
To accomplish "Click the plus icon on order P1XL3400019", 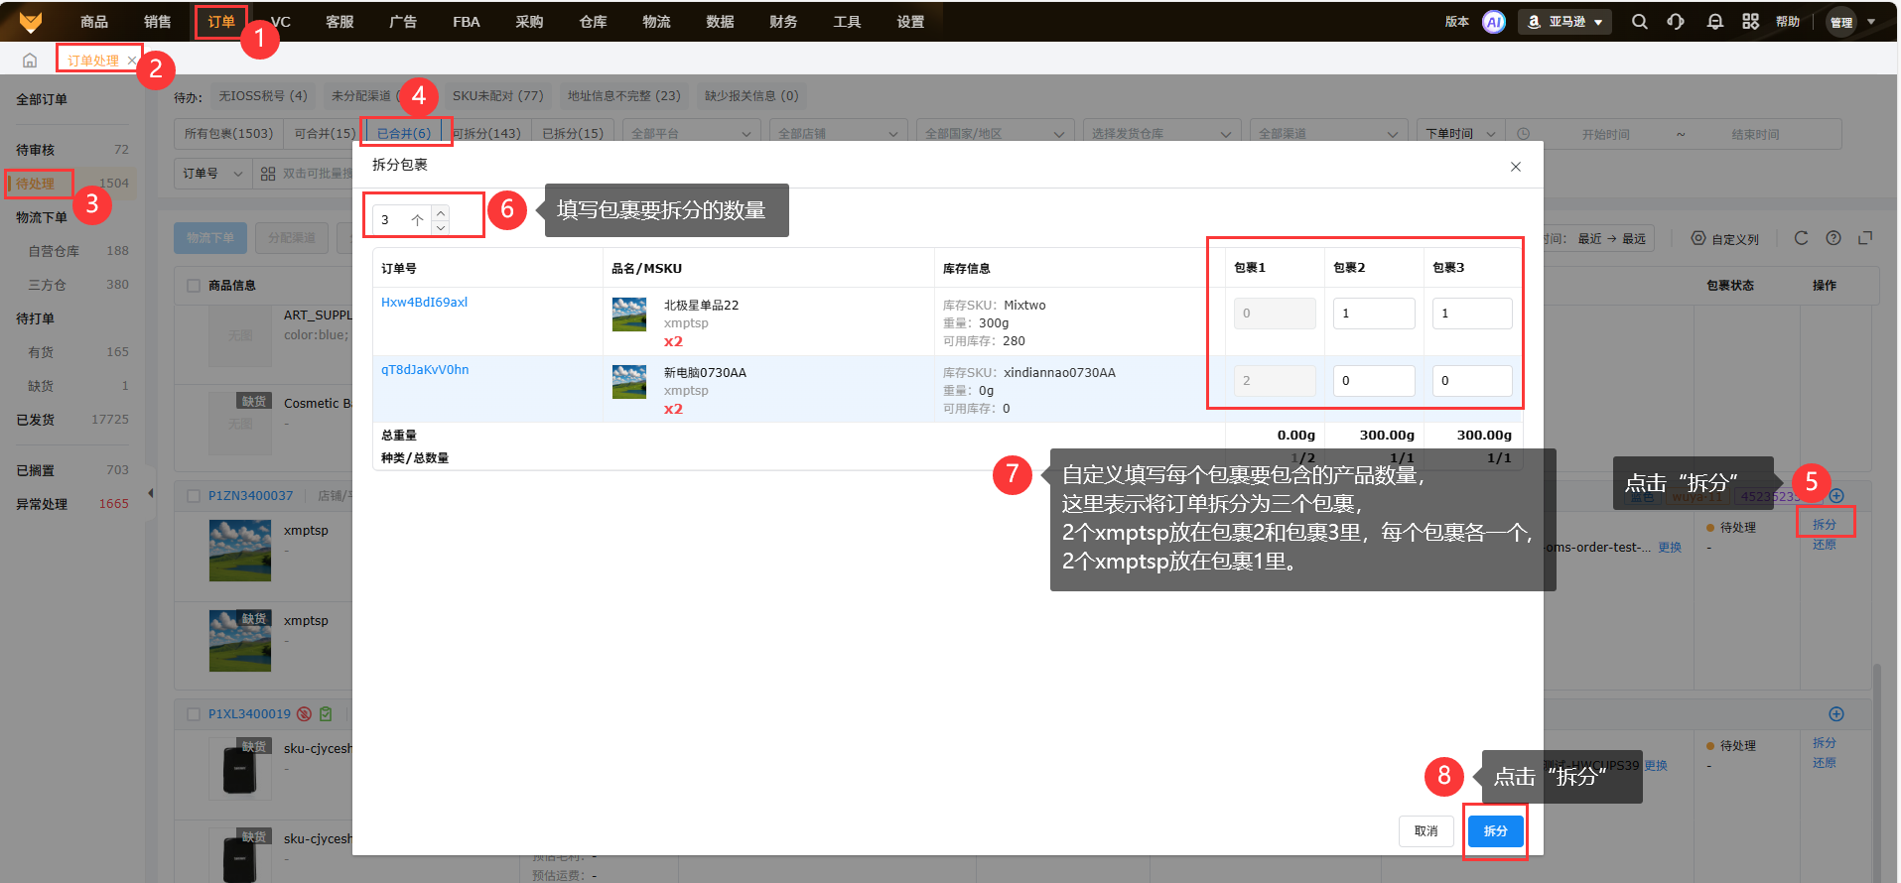I will 1836,714.
